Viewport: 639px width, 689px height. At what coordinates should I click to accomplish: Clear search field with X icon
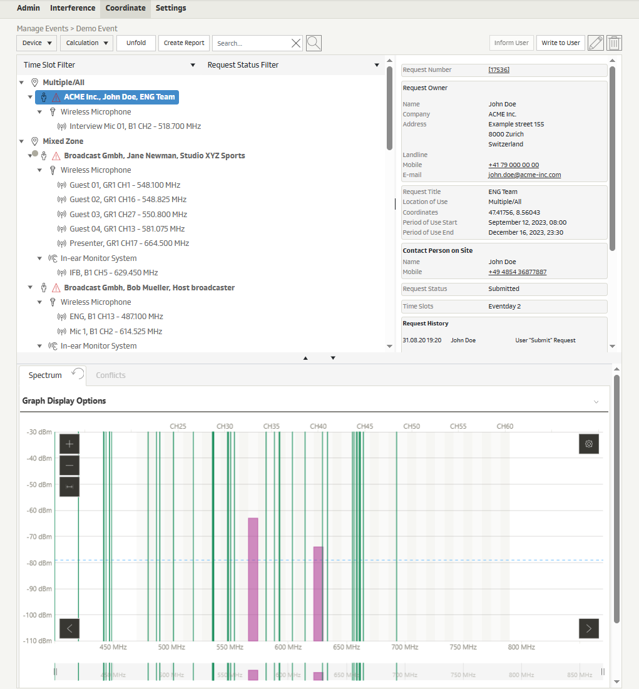(x=297, y=43)
